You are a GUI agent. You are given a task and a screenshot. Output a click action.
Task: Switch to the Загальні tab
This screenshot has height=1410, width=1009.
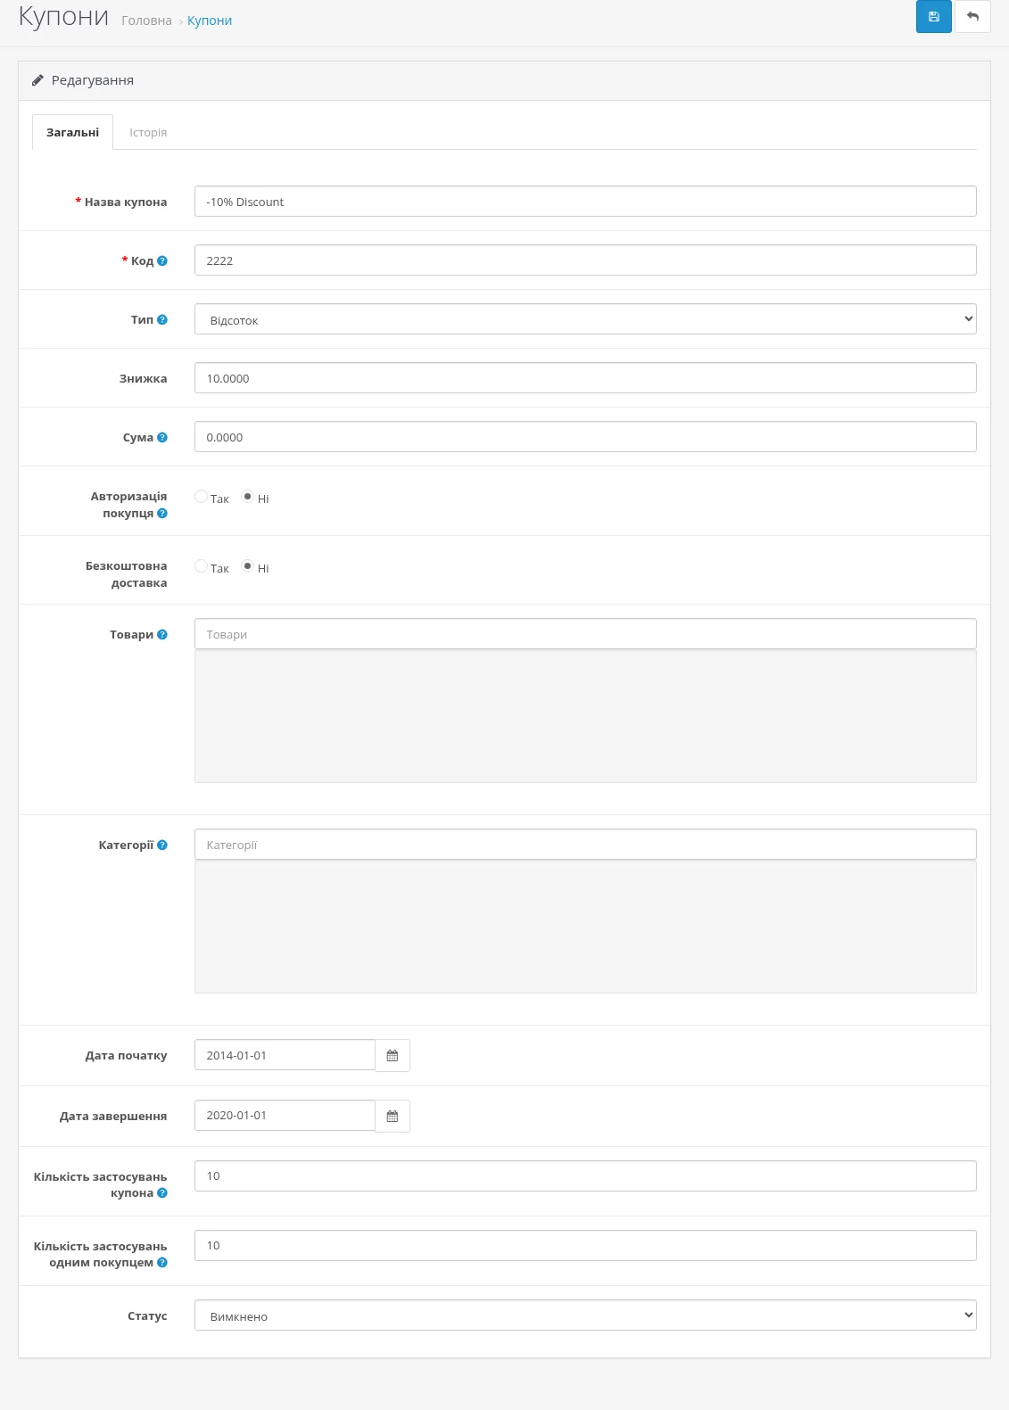[73, 132]
